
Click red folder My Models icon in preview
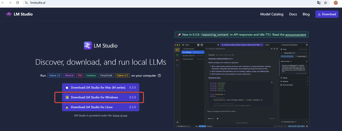(x=177, y=60)
